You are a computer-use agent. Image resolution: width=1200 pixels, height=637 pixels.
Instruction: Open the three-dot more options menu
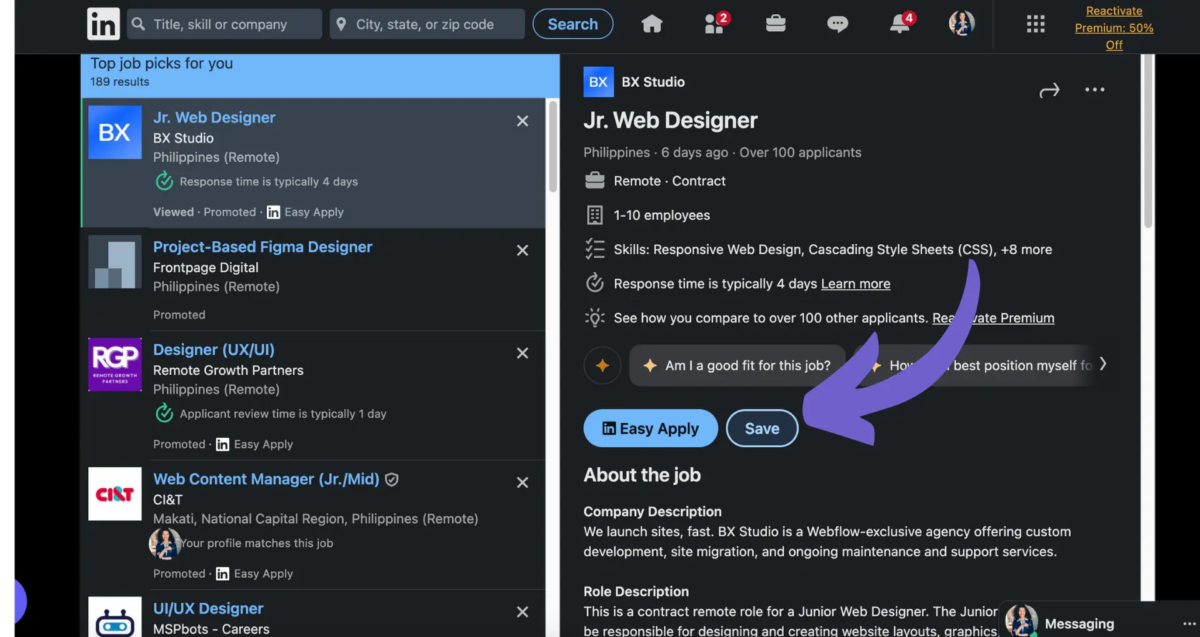click(1094, 90)
